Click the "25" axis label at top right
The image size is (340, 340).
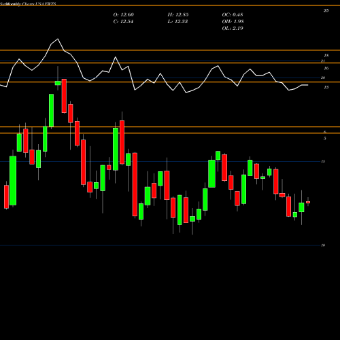click(x=326, y=11)
